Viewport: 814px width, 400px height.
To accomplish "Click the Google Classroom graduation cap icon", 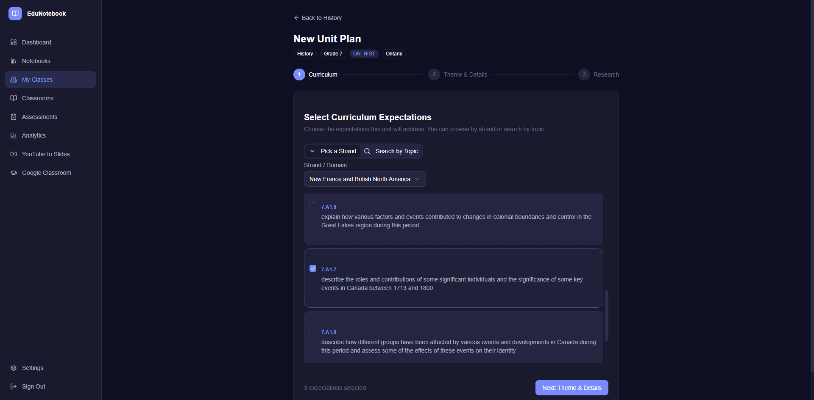I will pyautogui.click(x=14, y=173).
